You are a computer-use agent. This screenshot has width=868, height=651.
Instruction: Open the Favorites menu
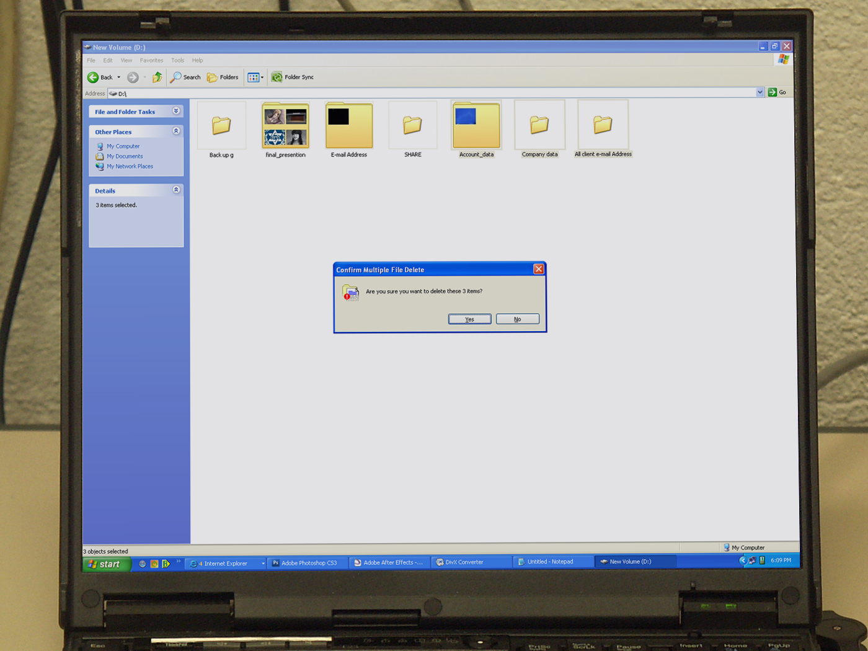point(151,60)
